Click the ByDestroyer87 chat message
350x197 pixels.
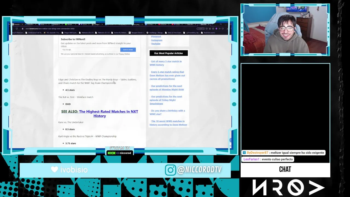tap(284, 153)
